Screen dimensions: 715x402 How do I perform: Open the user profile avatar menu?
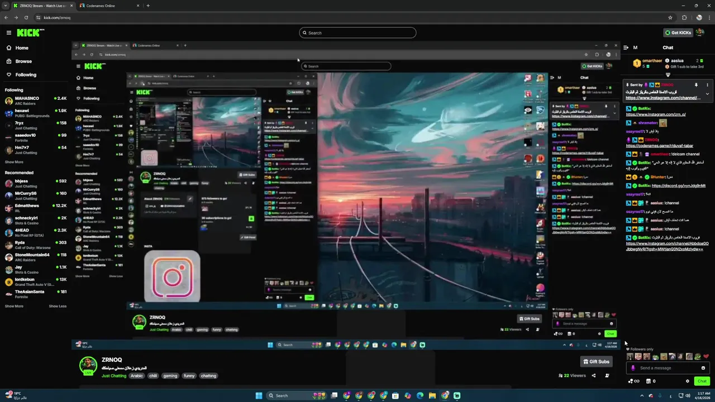click(700, 32)
